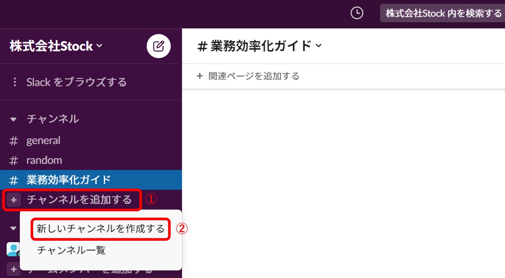Collapse the direct messages section triangle

pyautogui.click(x=13, y=228)
